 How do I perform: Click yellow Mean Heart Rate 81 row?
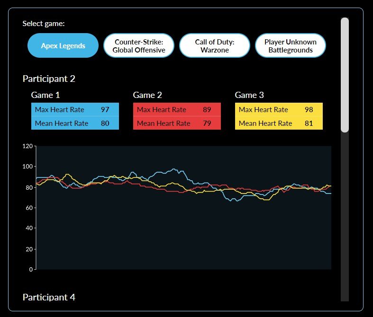tap(279, 123)
